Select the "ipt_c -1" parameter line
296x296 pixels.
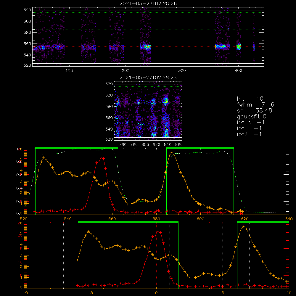251,123
